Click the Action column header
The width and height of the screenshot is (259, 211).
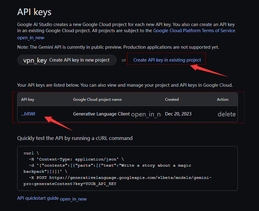[223, 100]
